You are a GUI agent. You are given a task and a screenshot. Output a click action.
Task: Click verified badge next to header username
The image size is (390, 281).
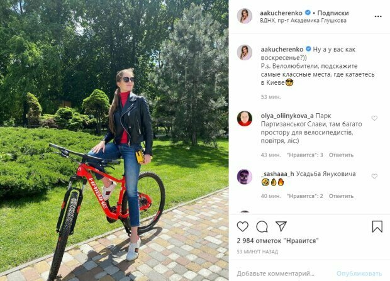click(x=308, y=13)
